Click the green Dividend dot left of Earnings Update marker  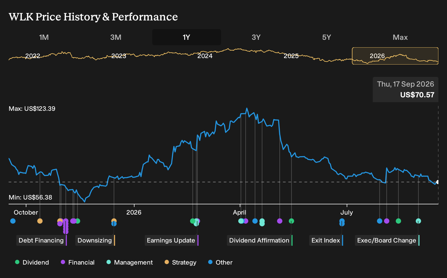pyautogui.click(x=193, y=221)
